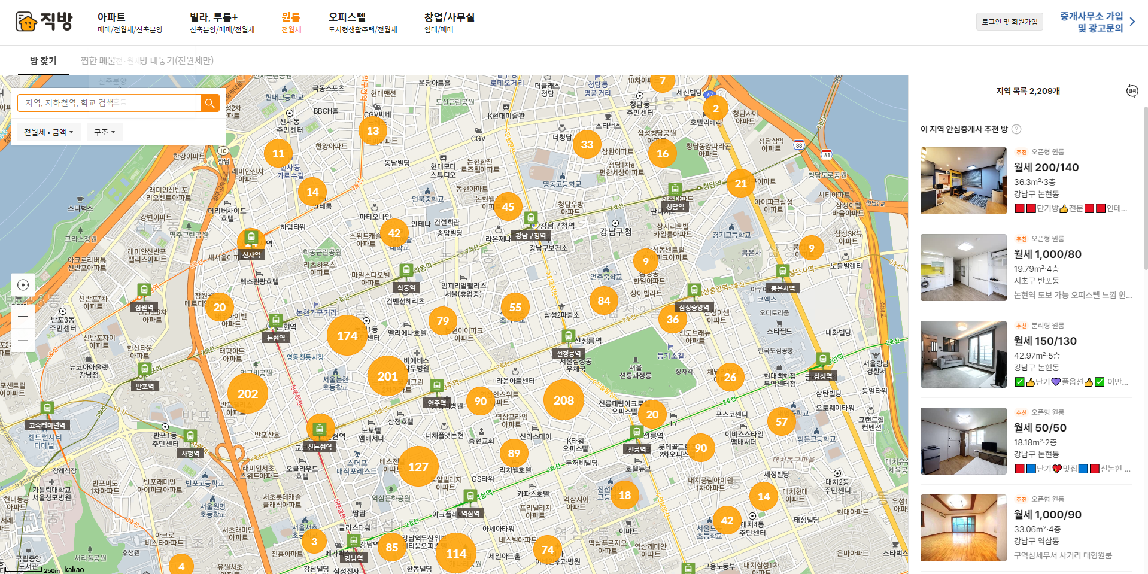Select the map cluster marker 36

(673, 320)
